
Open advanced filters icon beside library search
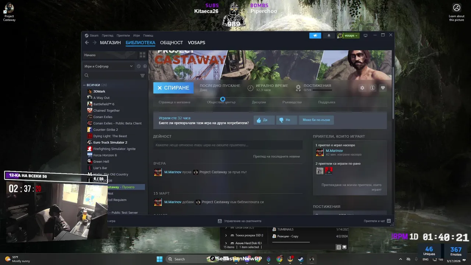point(142,75)
